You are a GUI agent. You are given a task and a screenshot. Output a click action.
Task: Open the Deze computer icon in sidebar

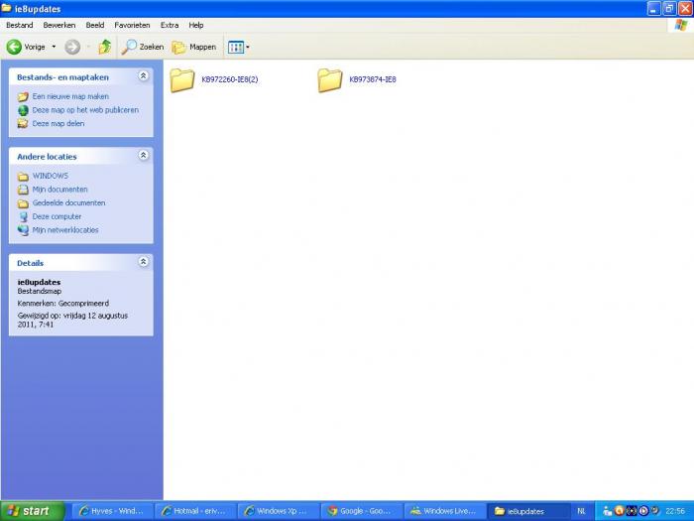pyautogui.click(x=24, y=216)
